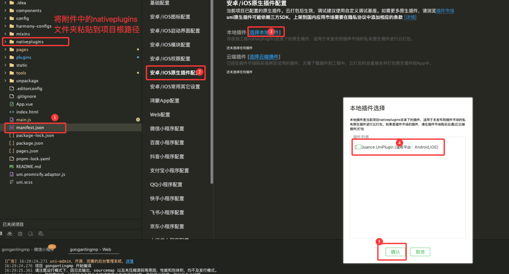Screen dimensions: 509x274
Task: Click the manifest.json file icon
Action: 12,127
